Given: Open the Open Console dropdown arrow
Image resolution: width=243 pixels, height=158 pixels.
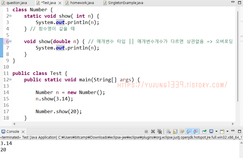Looking at the screenshot, I should point(228,132).
